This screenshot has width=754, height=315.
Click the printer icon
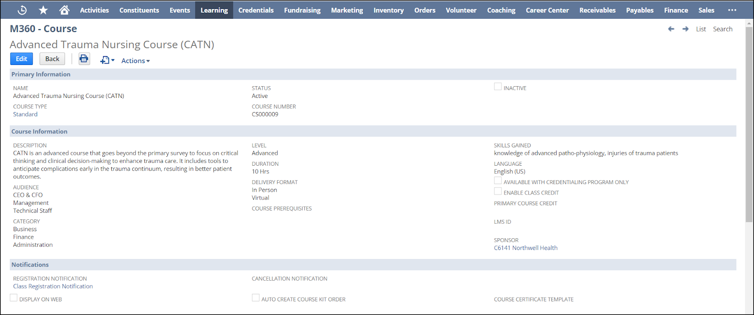[x=84, y=59]
